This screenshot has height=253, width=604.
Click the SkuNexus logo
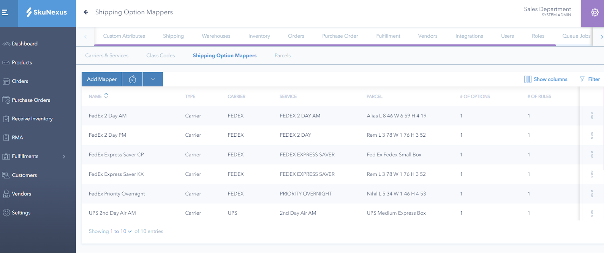point(47,13)
